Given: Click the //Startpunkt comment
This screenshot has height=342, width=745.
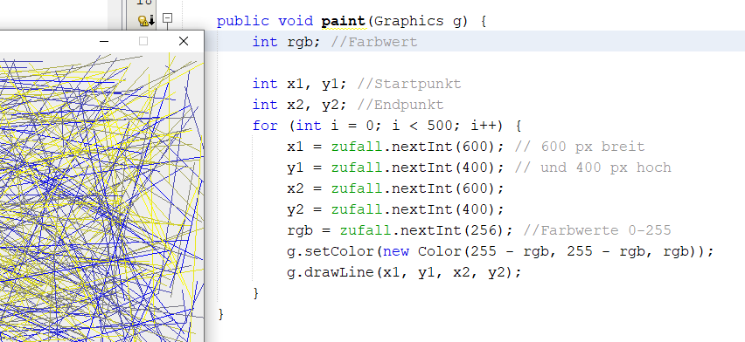Looking at the screenshot, I should [408, 84].
